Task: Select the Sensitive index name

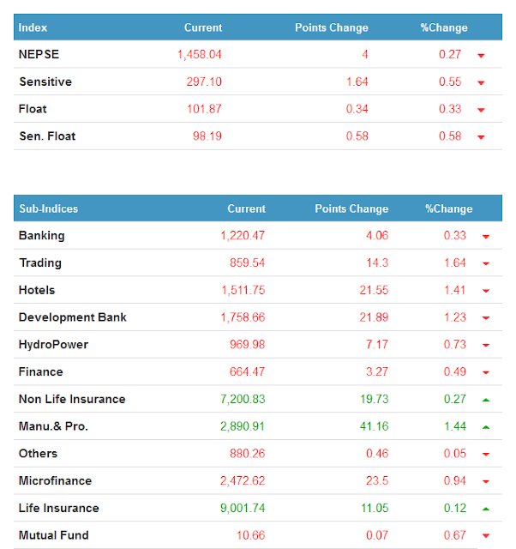Action: (45, 81)
